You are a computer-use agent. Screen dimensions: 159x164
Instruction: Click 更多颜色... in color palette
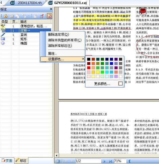(x=102, y=84)
